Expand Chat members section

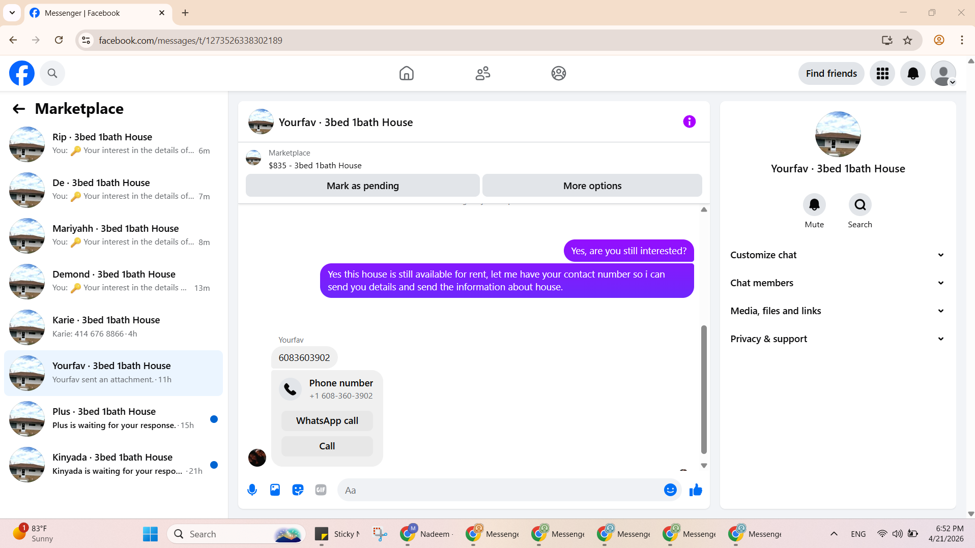838,283
